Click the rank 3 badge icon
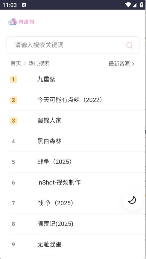Screen dimensions: 146x259 tap(13, 121)
